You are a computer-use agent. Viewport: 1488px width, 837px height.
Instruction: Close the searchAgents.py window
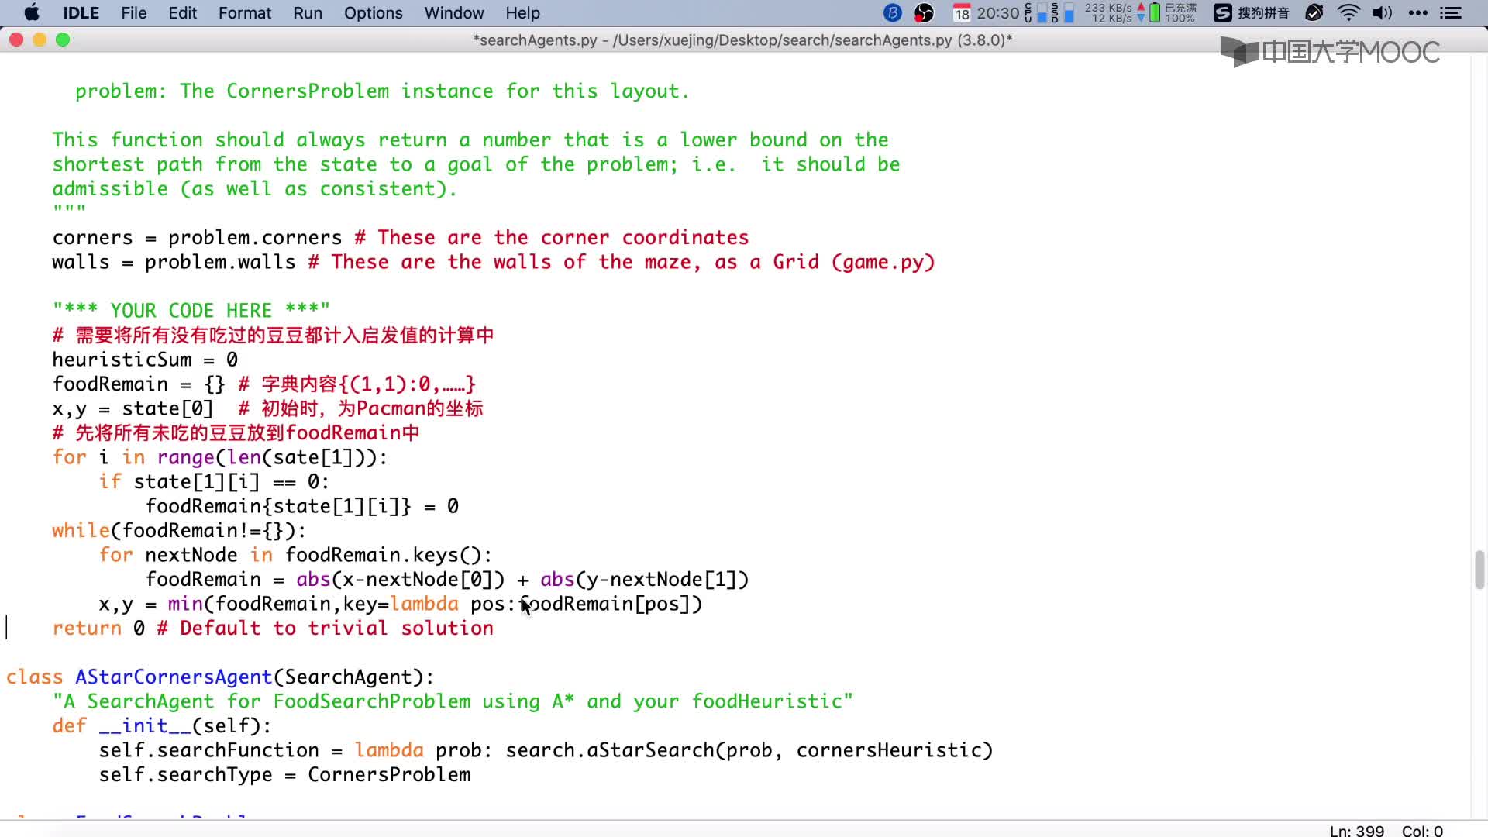[16, 40]
